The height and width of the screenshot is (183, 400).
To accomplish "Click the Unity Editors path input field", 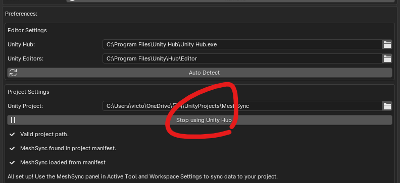I will pyautogui.click(x=242, y=59).
